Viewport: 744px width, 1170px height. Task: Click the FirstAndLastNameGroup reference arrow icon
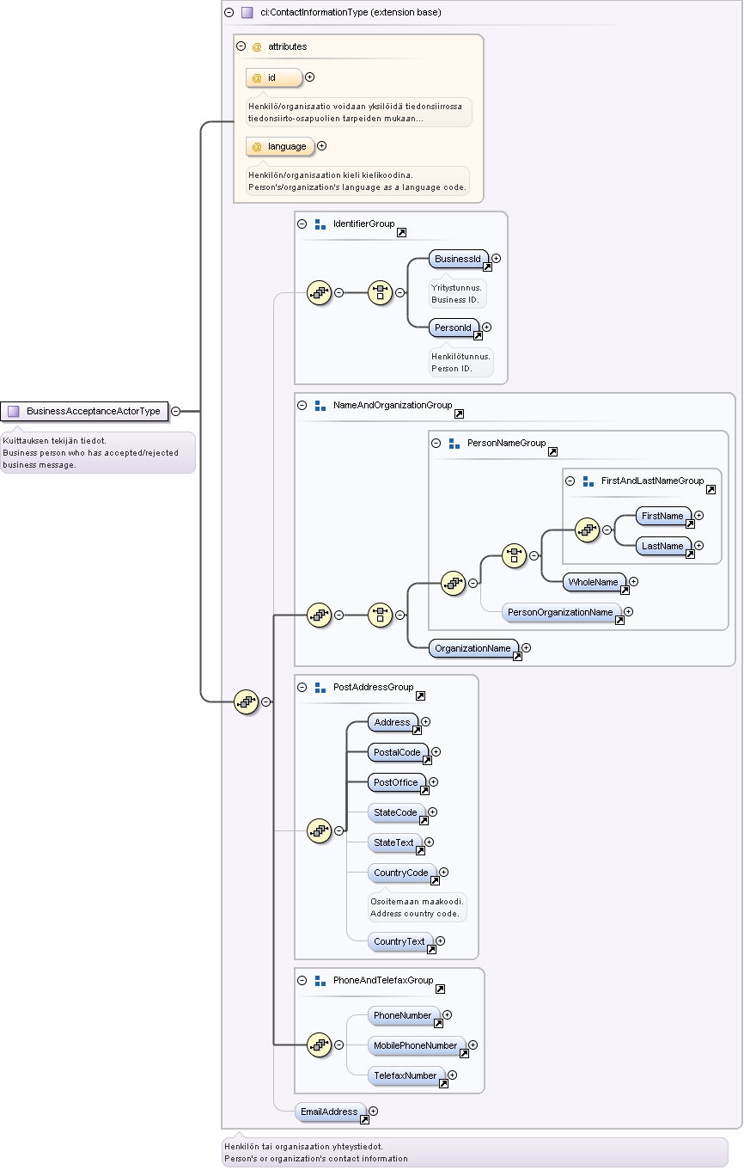710,490
